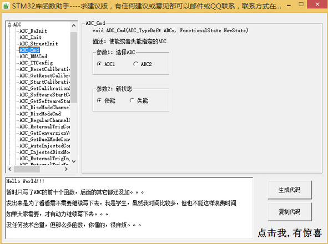Select ADC_RegularChannelConfig tree item
328x244 pixels.
point(44,120)
